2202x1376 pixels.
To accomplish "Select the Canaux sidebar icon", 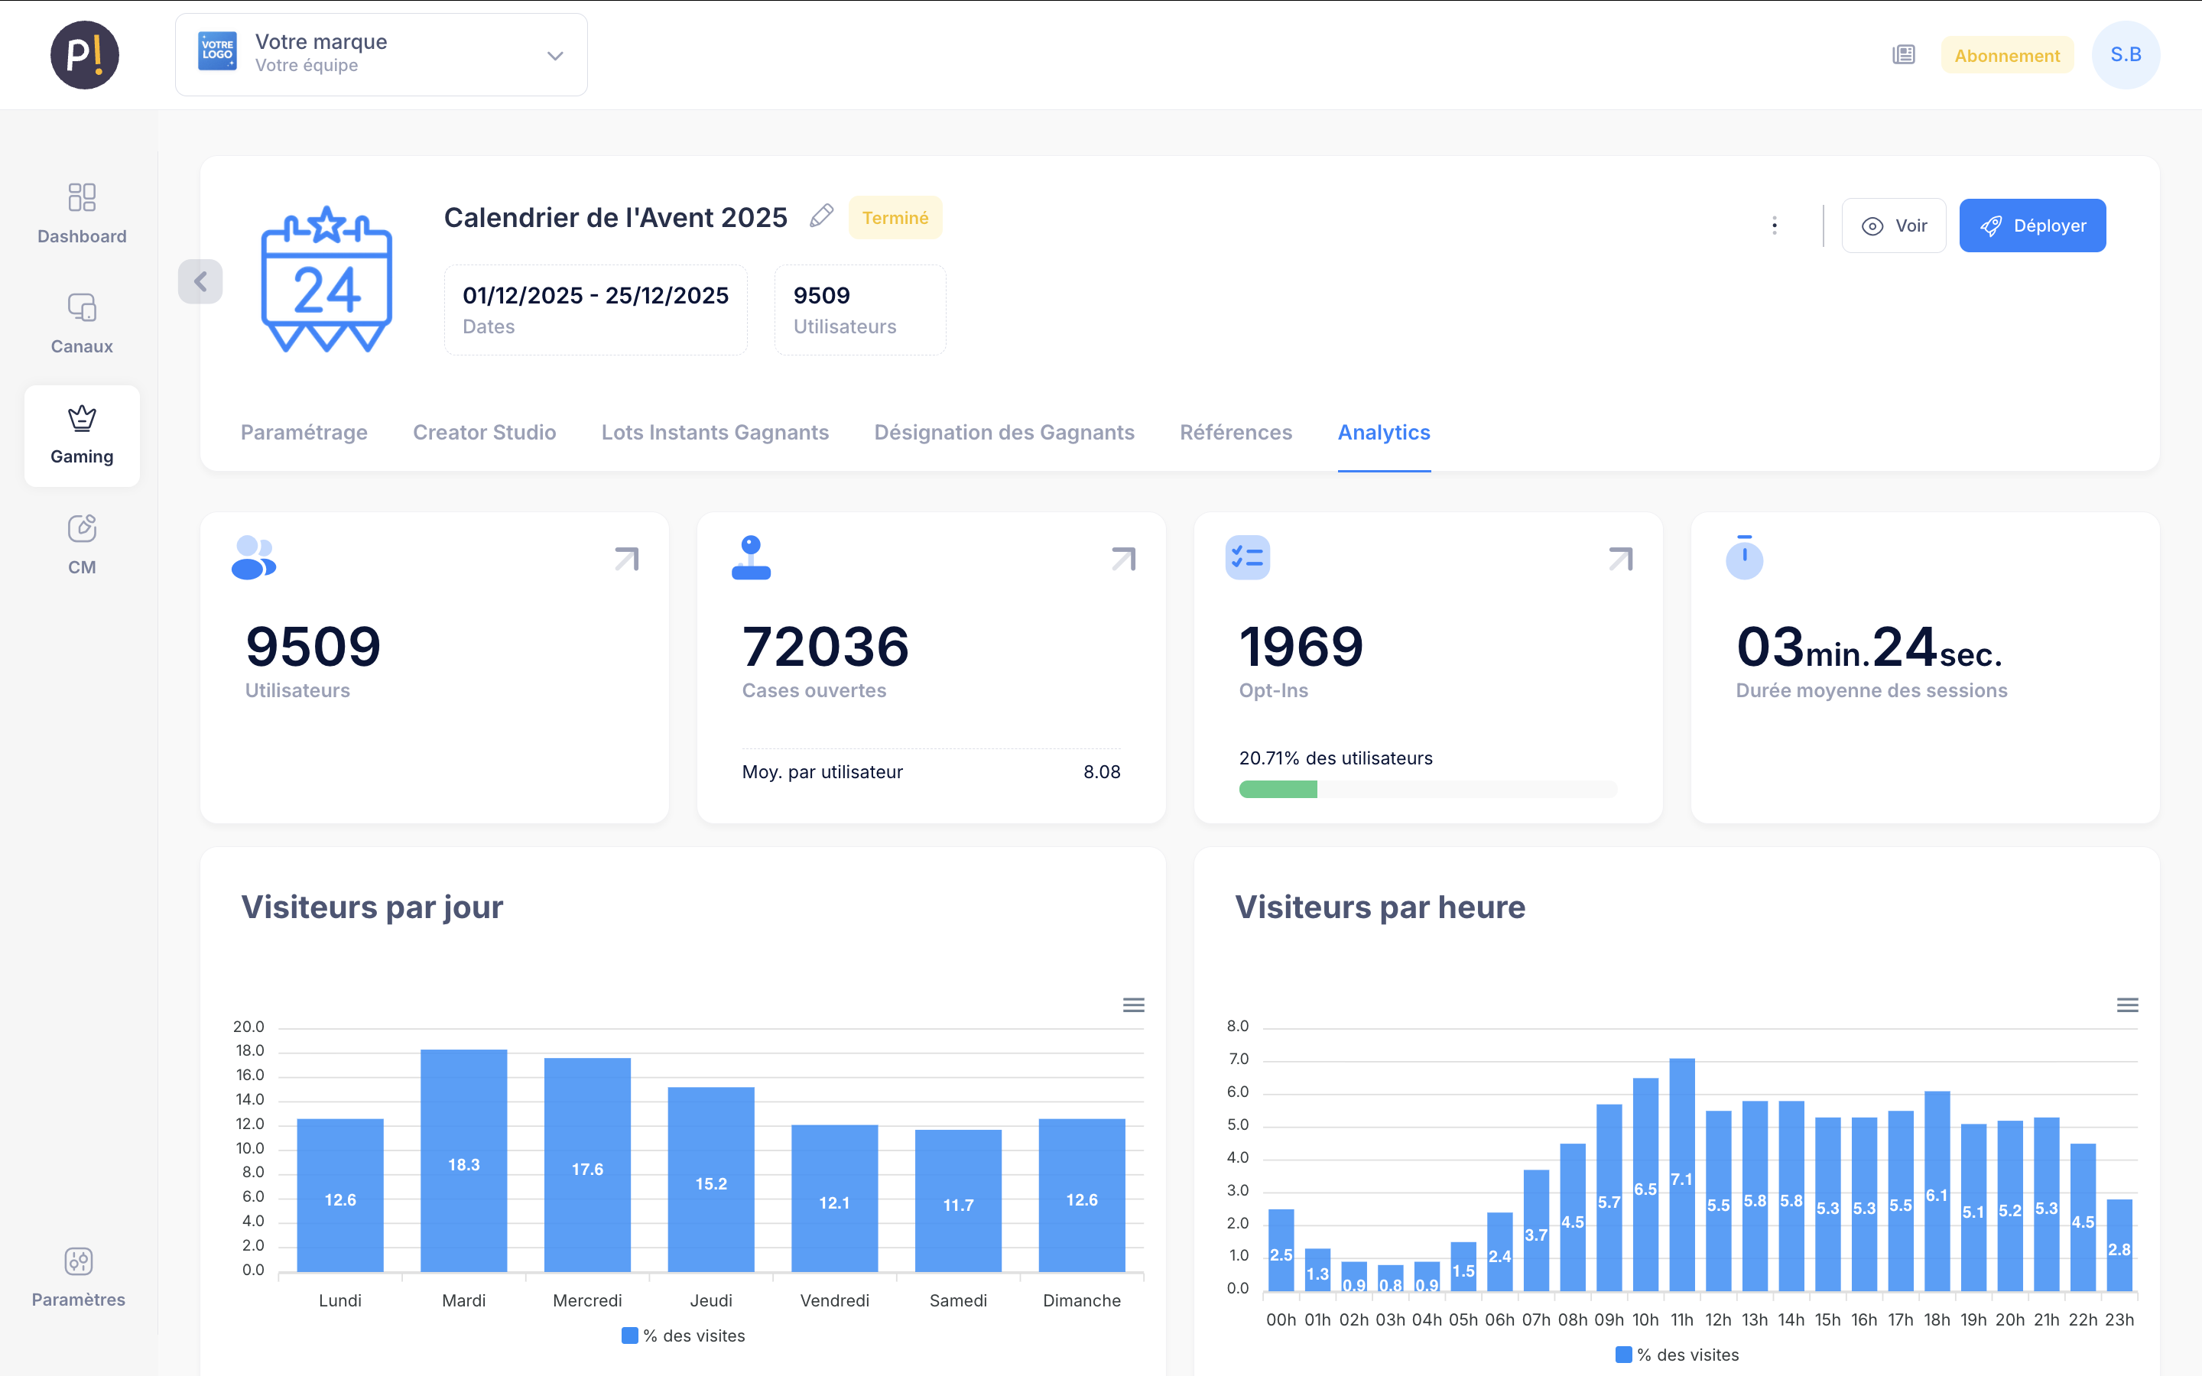I will pyautogui.click(x=81, y=323).
